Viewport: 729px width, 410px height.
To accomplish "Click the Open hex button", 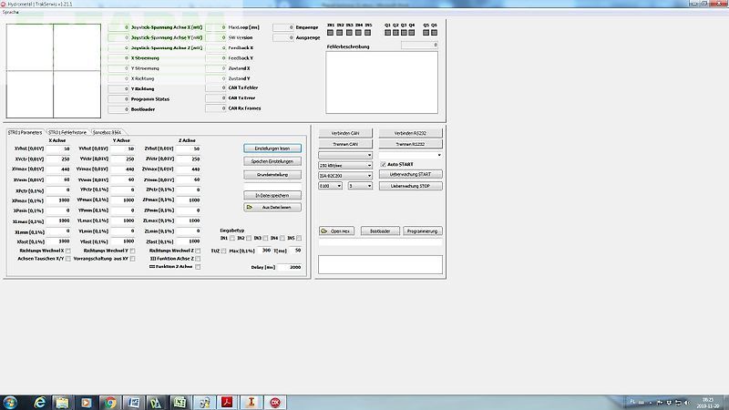I will point(336,231).
